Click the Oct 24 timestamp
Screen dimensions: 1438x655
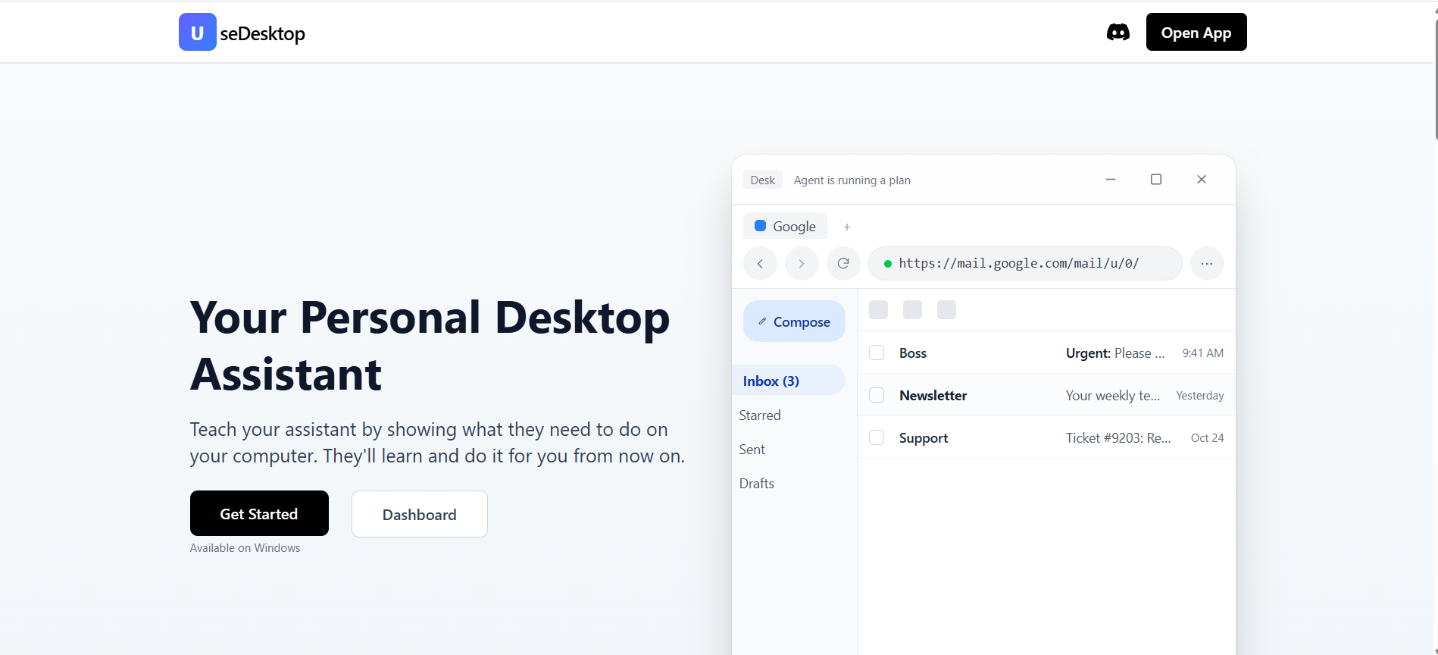pyautogui.click(x=1208, y=437)
